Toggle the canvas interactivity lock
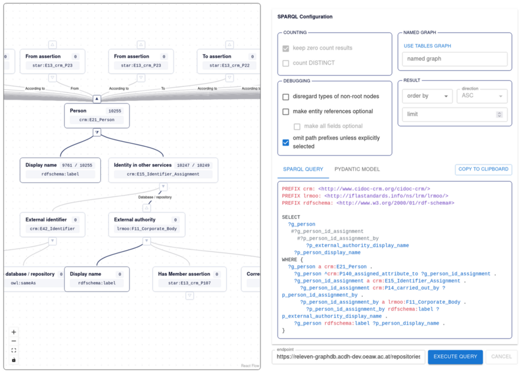 14,360
